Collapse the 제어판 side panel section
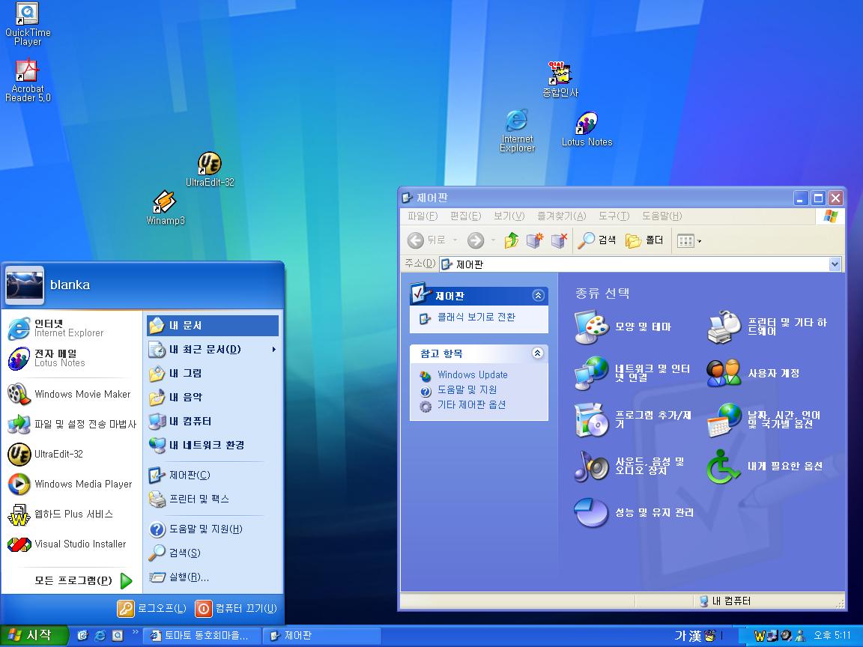Viewport: 863px width, 647px height. pos(538,296)
